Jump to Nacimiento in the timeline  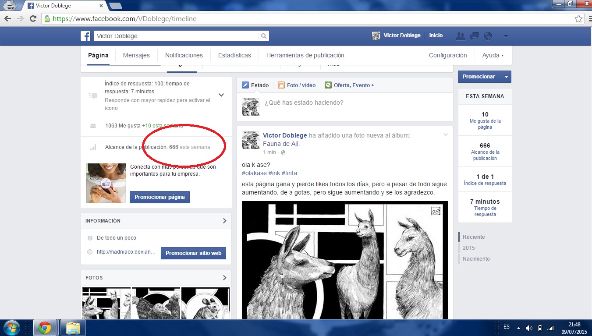pos(476,258)
